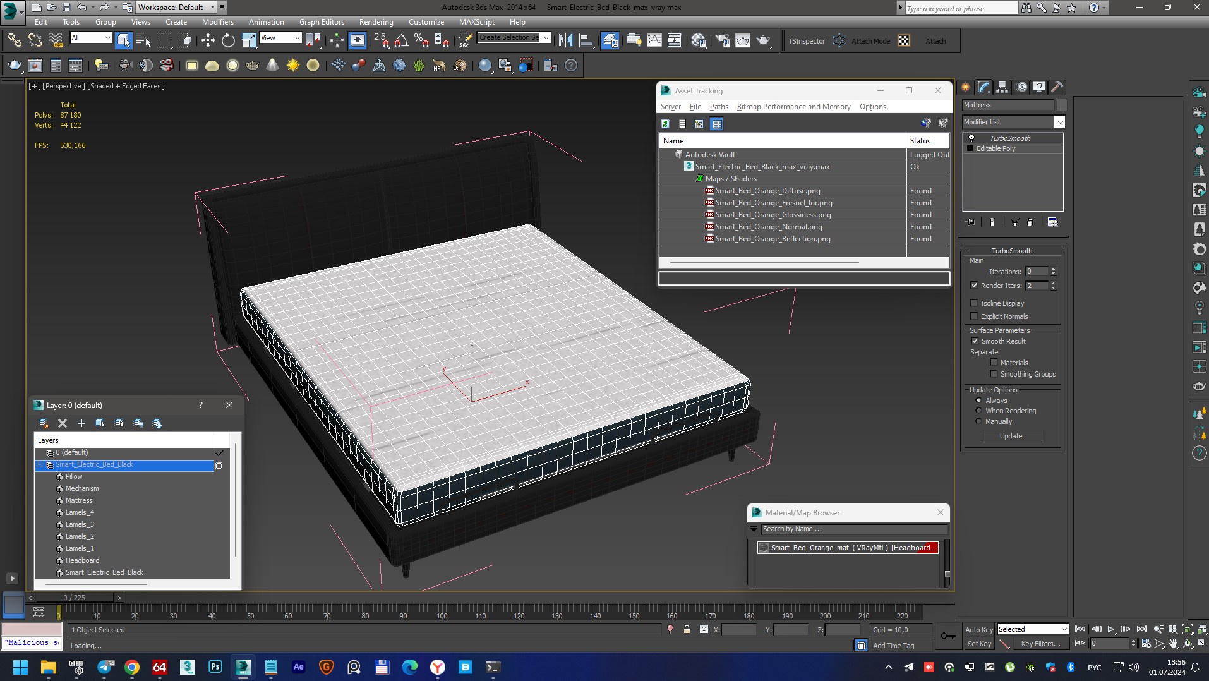
Task: Toggle Smooth Result checkbox
Action: 975,341
